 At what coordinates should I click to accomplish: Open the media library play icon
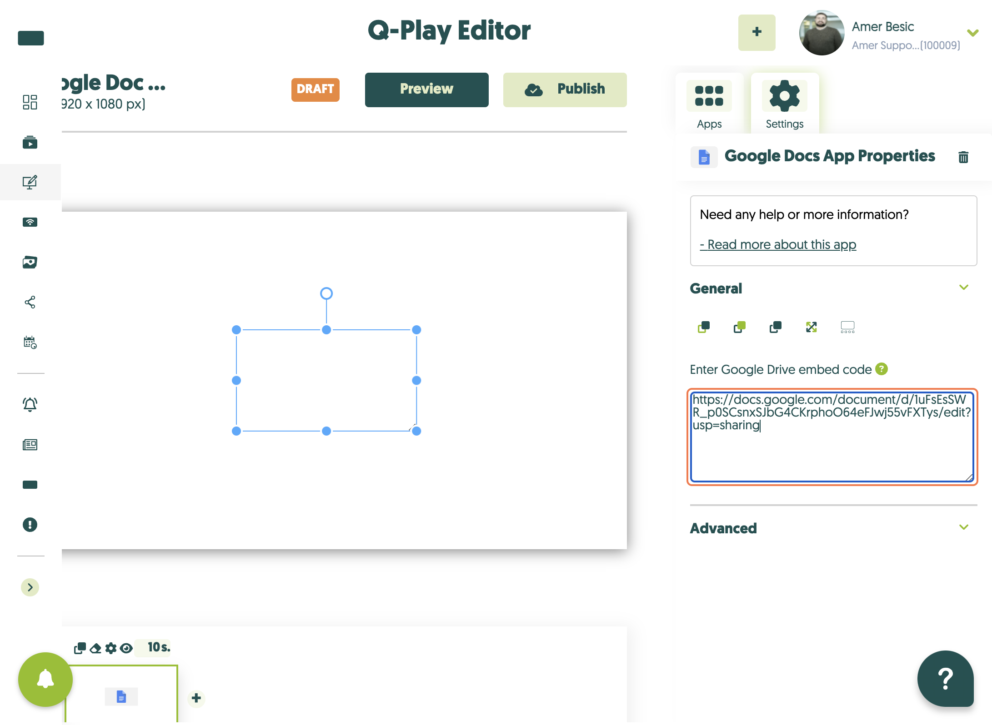coord(30,142)
